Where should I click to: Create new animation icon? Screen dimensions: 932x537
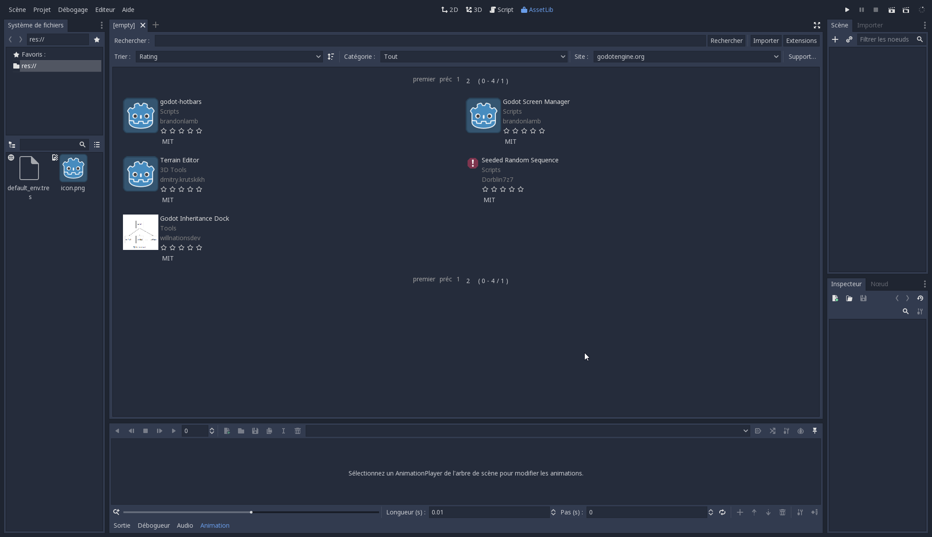click(x=227, y=431)
